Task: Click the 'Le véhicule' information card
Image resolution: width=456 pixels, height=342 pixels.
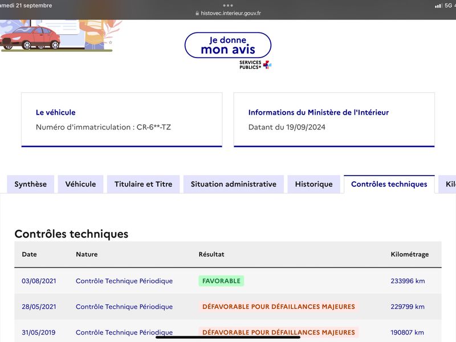Action: click(x=122, y=120)
